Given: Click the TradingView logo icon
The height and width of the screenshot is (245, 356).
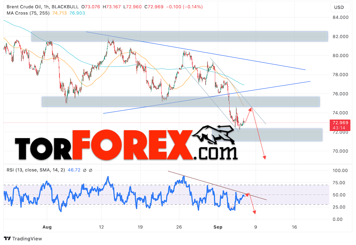Looking at the screenshot, I should point(7,238).
